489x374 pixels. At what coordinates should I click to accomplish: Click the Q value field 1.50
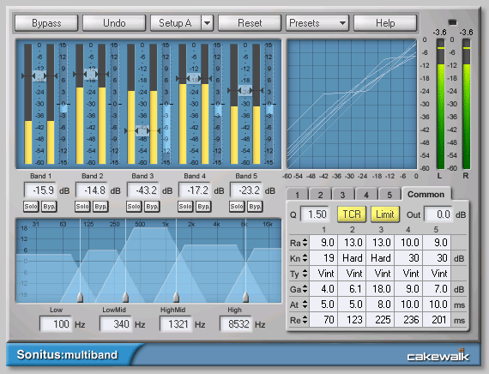click(x=315, y=214)
